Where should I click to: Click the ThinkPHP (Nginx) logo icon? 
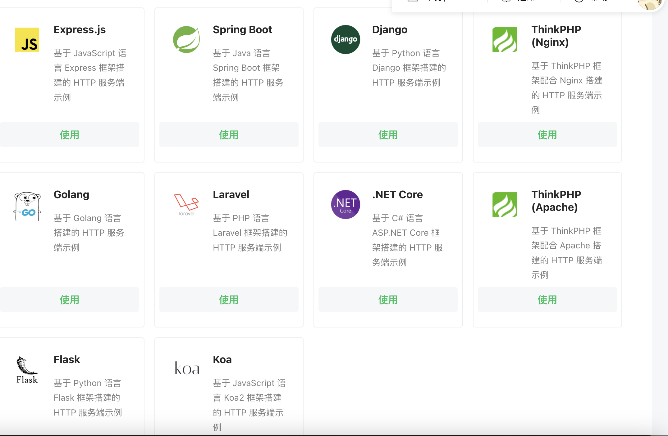(505, 39)
